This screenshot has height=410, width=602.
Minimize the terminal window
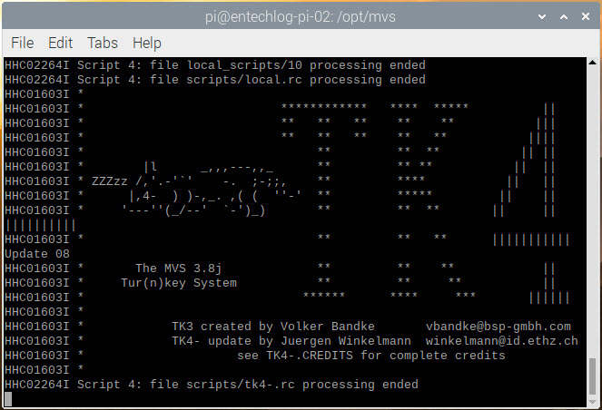tap(542, 16)
